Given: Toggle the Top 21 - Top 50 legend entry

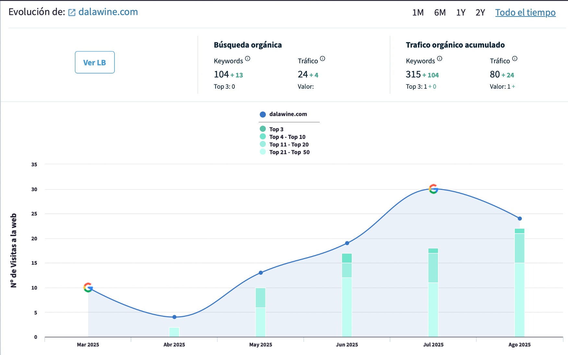Looking at the screenshot, I should tap(289, 152).
